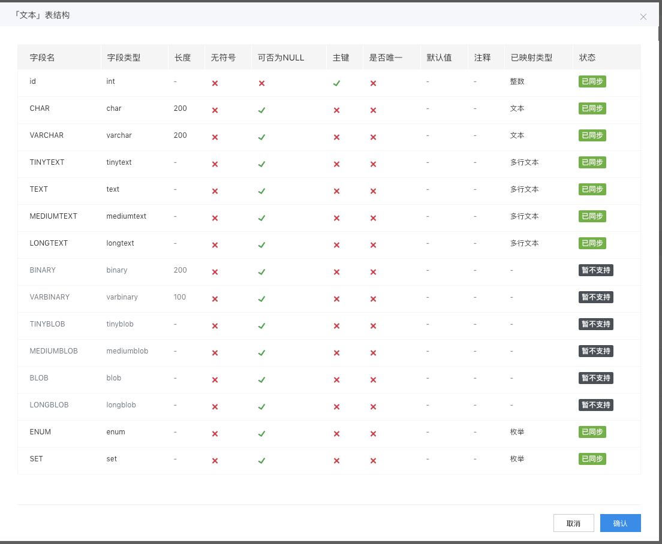The image size is (662, 544).
Task: Click the nullable checkmark in the CHAR row
Action: pos(261,110)
